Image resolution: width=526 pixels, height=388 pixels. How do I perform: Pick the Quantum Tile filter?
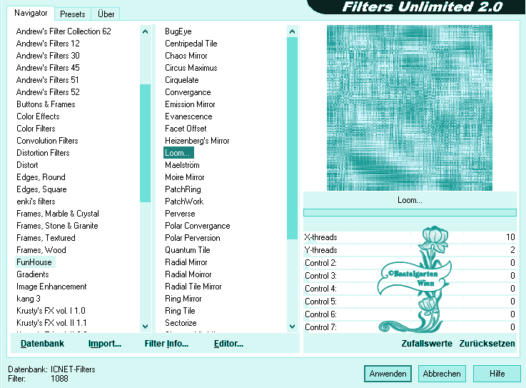point(187,250)
